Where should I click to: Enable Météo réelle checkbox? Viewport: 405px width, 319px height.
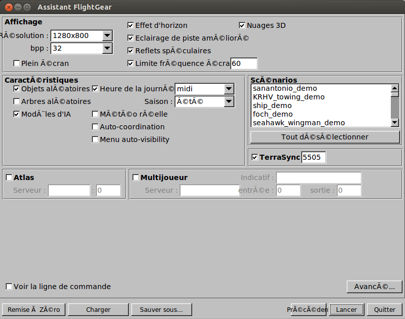(x=95, y=114)
